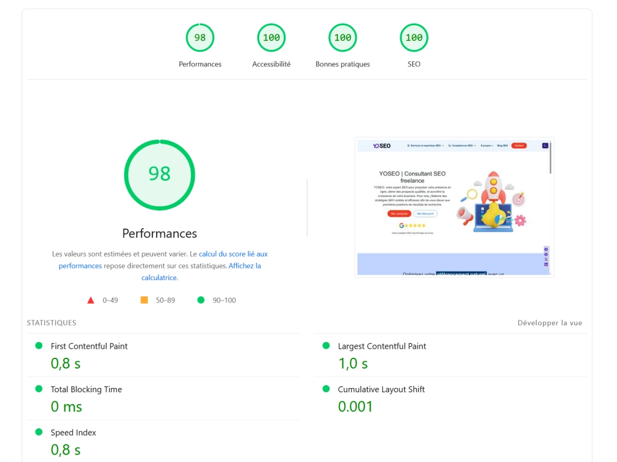The width and height of the screenshot is (617, 462).
Task: Select the Bonnes pratiques score gauge
Action: [x=342, y=38]
